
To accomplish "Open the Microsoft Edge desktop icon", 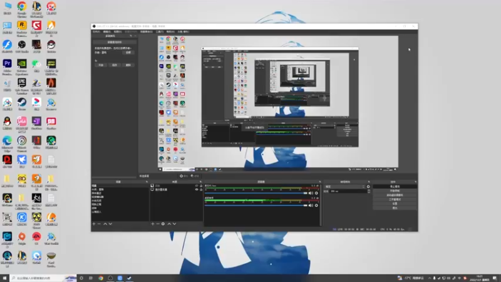I will pyautogui.click(x=7, y=144).
